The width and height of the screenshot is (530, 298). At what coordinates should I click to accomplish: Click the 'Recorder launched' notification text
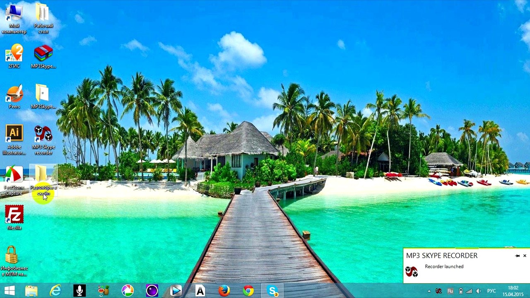point(444,267)
